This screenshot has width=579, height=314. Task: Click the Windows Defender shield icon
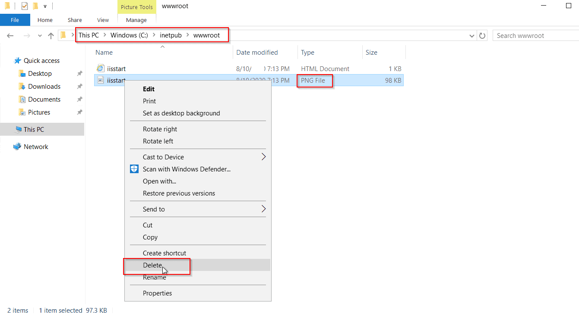[134, 169]
